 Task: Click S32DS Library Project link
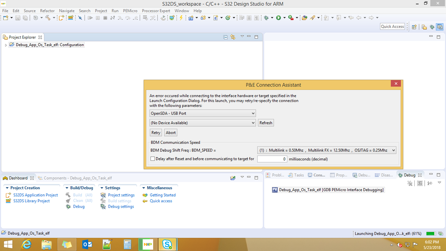[x=31, y=201]
